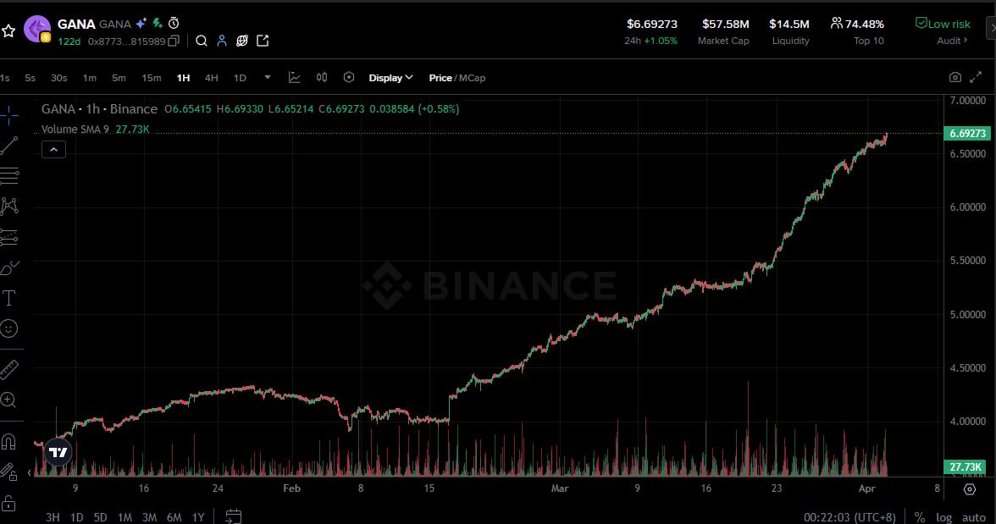Select the horizontal lines Fibonacci tool
996x524 pixels.
coord(8,175)
